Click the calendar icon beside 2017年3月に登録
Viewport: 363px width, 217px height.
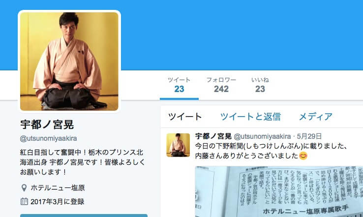(24, 201)
